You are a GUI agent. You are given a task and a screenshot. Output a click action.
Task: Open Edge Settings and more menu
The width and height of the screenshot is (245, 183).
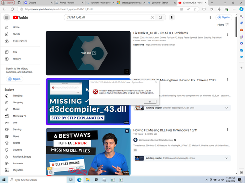[234, 9]
